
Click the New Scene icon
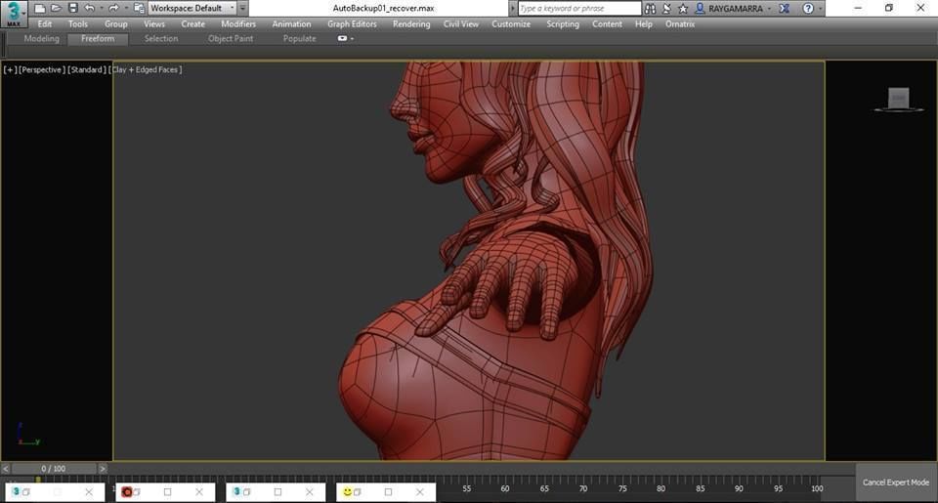click(39, 9)
